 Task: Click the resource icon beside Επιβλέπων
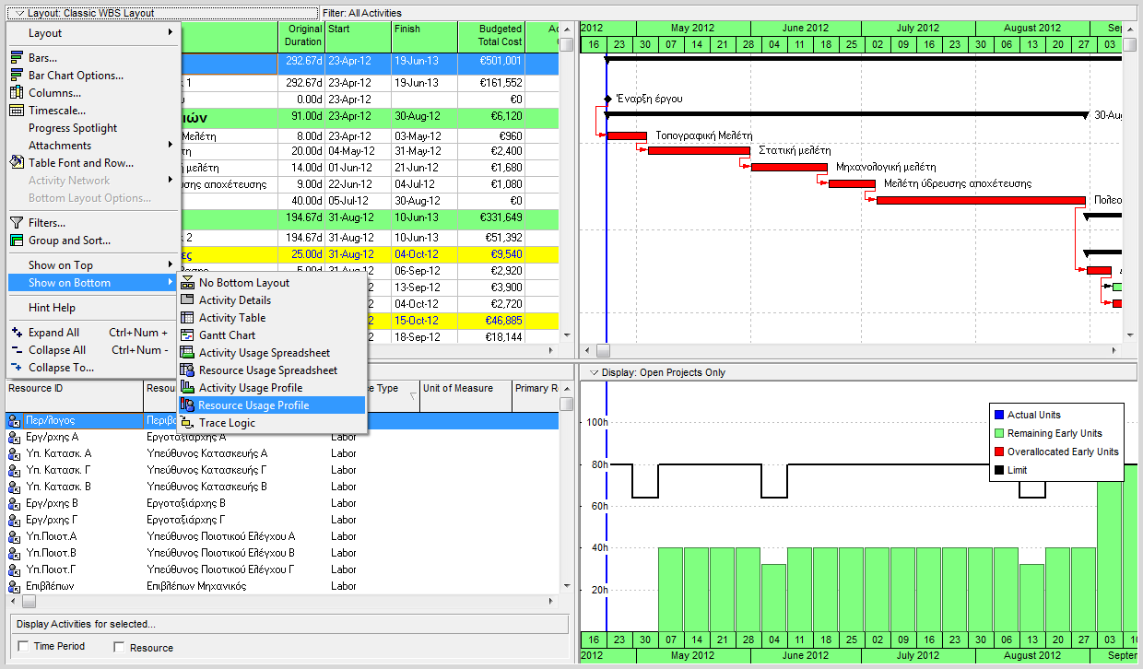(x=14, y=586)
